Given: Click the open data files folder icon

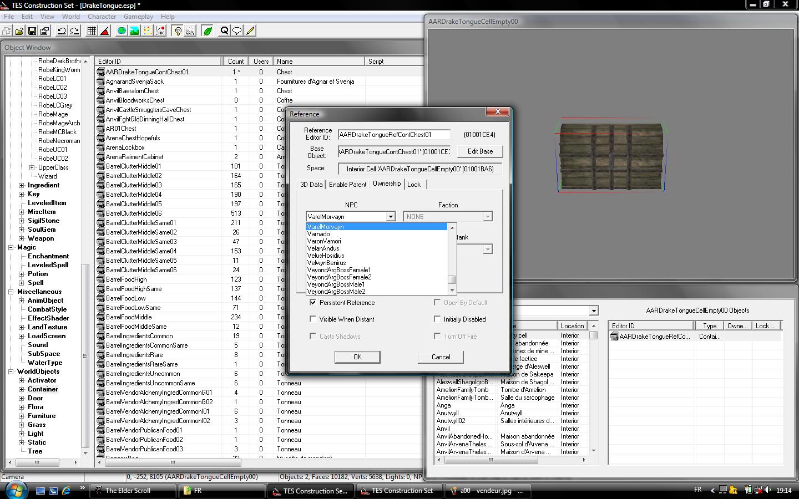Looking at the screenshot, I should (x=19, y=31).
